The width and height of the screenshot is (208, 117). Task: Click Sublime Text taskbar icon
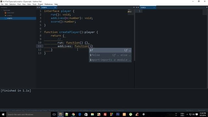click(60, 114)
